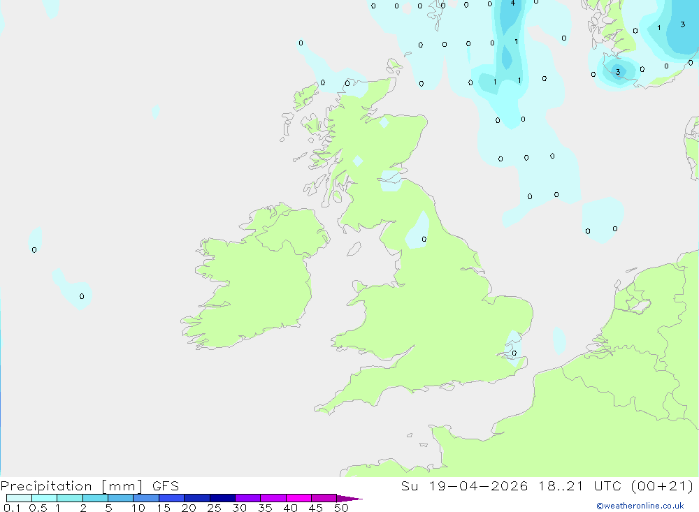
Task: Pick the legend swatch between 0.1 and 0.5
Action: click(x=19, y=498)
